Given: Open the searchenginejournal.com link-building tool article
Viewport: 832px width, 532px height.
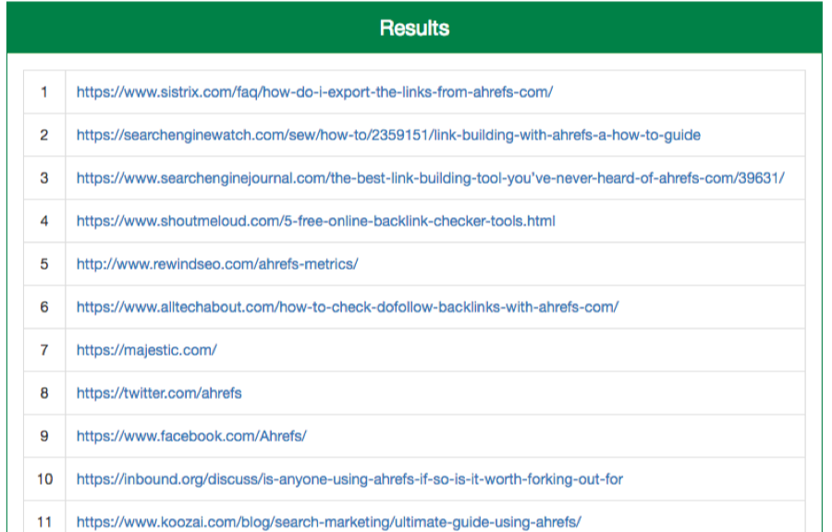Looking at the screenshot, I should 430,178.
